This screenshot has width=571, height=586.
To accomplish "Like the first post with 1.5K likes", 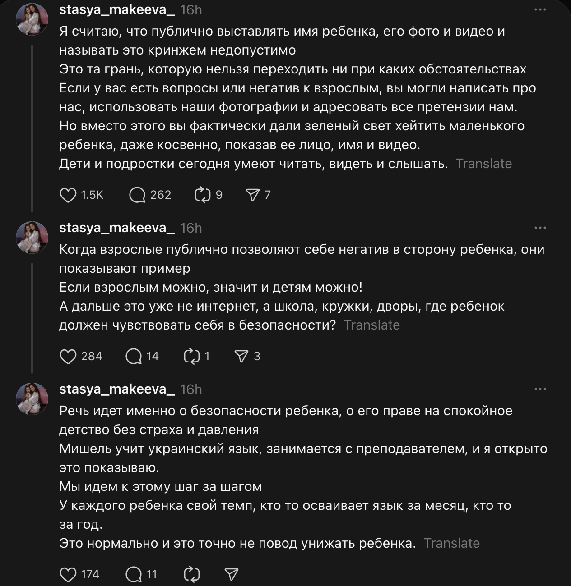I will 68,195.
